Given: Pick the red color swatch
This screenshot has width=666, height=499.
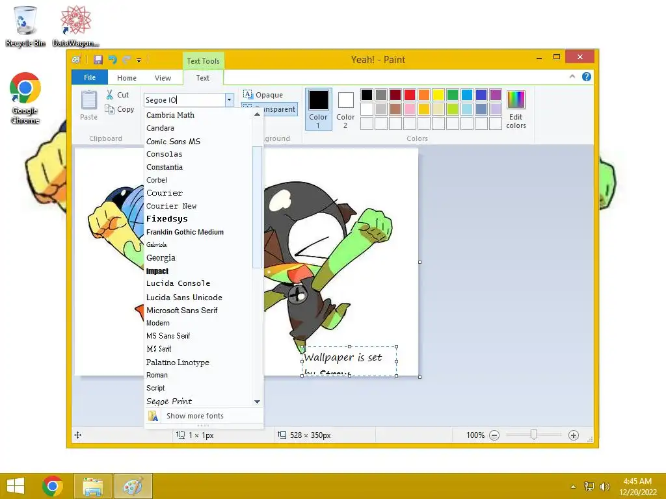Looking at the screenshot, I should (410, 95).
